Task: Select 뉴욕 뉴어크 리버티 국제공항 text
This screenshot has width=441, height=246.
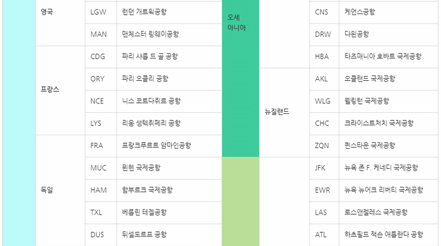Action: [x=384, y=190]
